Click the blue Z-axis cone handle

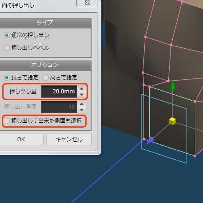click(x=150, y=141)
